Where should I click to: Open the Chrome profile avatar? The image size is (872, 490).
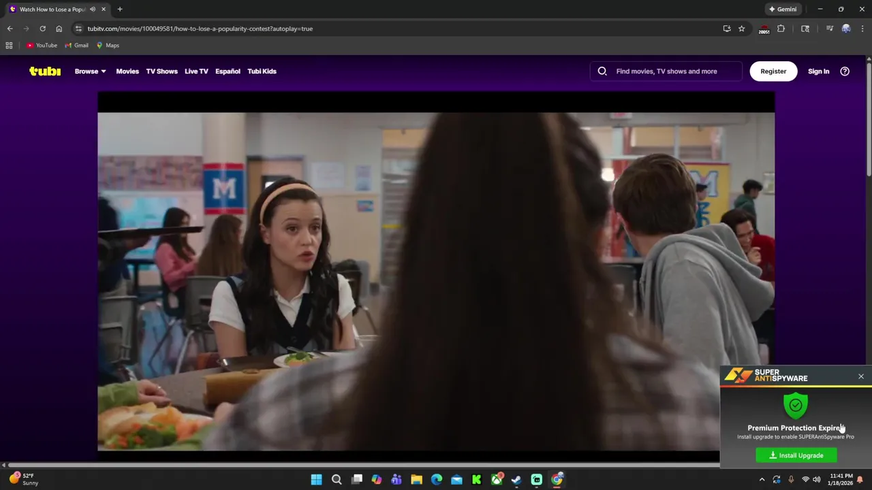[846, 29]
